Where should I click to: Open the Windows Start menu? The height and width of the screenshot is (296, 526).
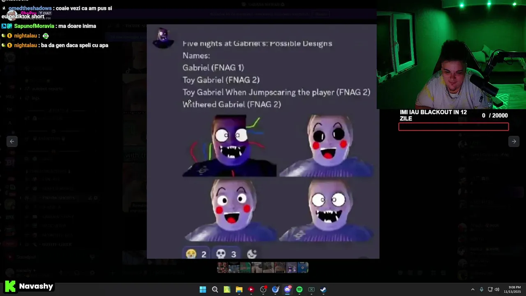click(203, 289)
